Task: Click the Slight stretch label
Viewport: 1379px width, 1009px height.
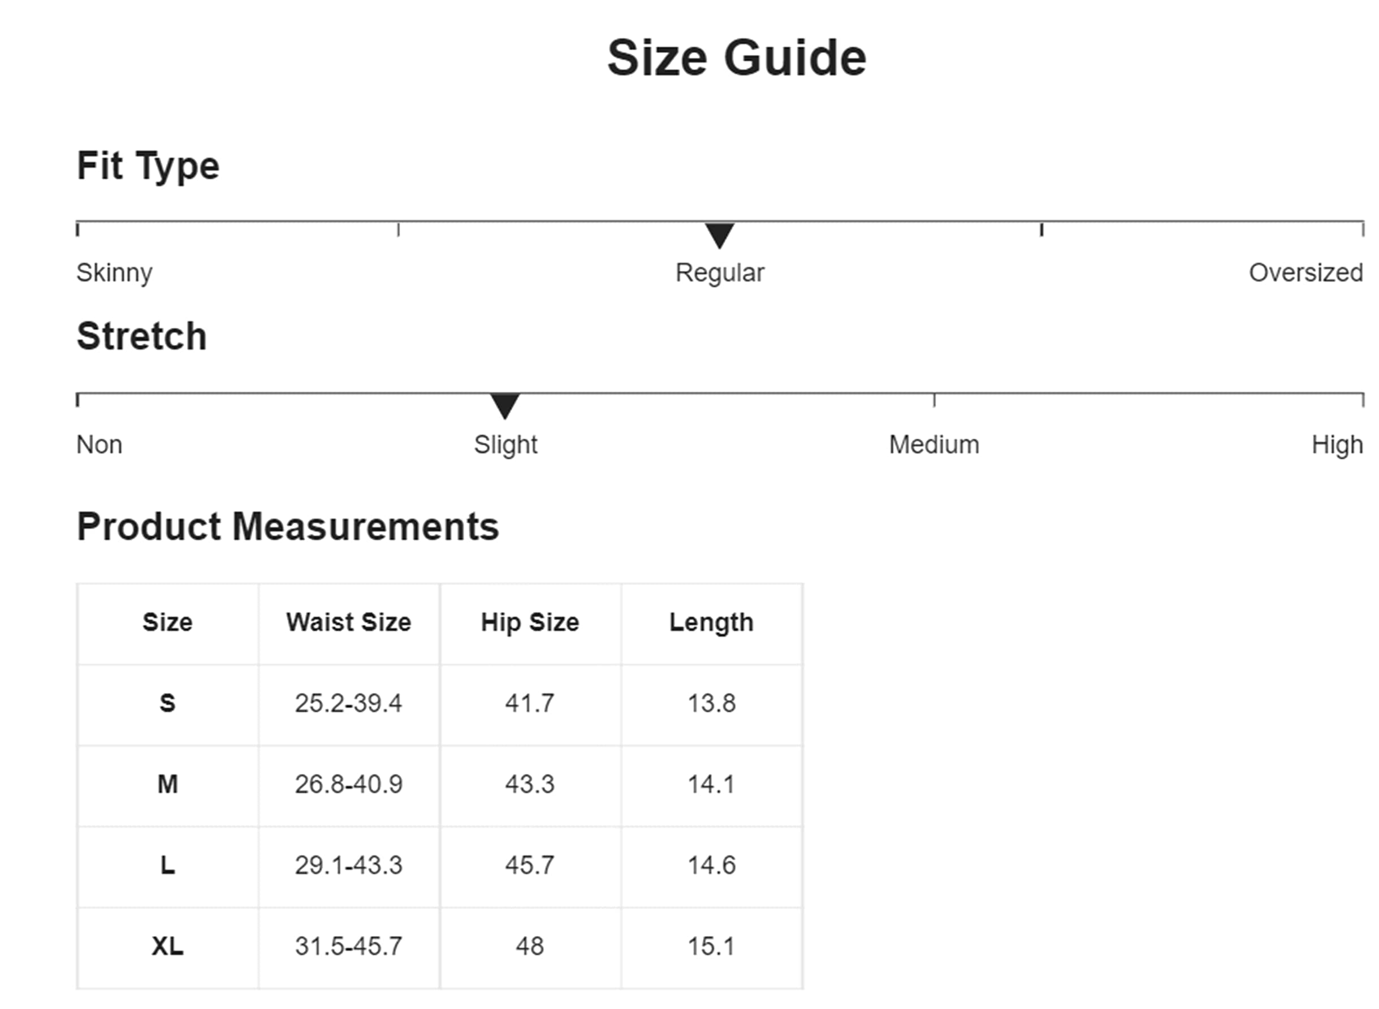Action: (x=505, y=445)
